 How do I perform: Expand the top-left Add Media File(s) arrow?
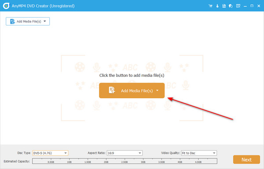pos(45,22)
